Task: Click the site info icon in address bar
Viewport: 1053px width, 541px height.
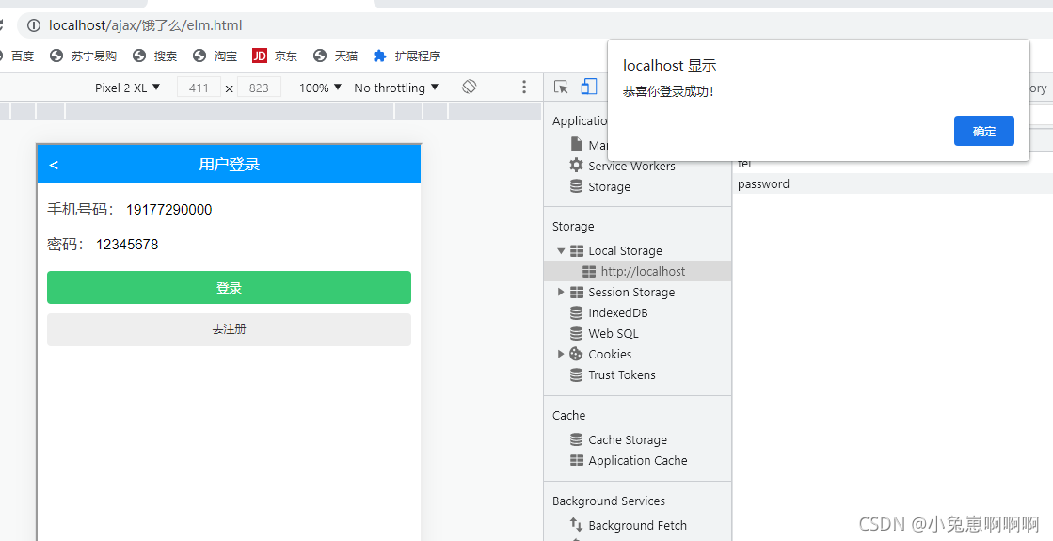Action: coord(34,25)
